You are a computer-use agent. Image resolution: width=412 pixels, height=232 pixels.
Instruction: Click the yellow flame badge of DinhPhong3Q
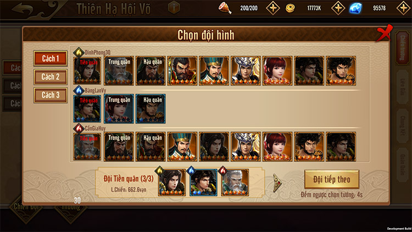click(x=79, y=52)
